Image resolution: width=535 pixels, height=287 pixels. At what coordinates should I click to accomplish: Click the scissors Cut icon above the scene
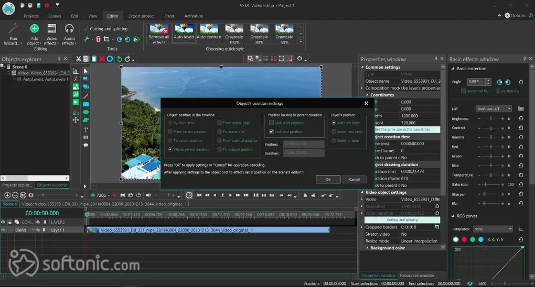click(79, 59)
